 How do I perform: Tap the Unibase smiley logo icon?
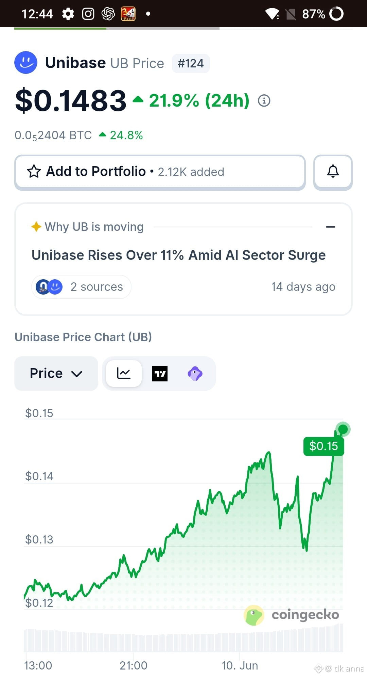pyautogui.click(x=26, y=63)
